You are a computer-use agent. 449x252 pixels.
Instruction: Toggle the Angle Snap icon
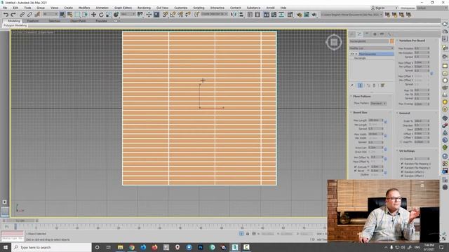coord(173,14)
